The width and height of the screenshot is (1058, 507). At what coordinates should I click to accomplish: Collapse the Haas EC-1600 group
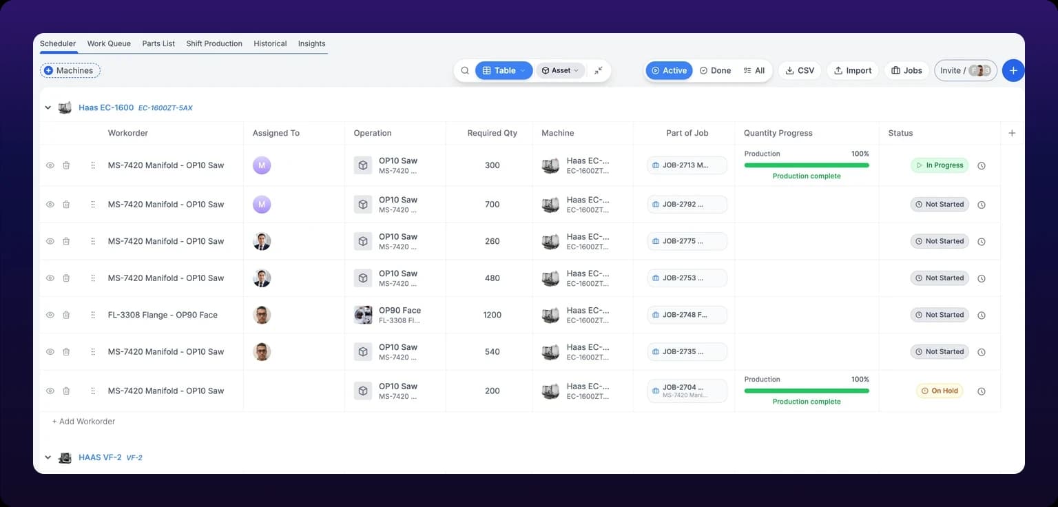(48, 107)
